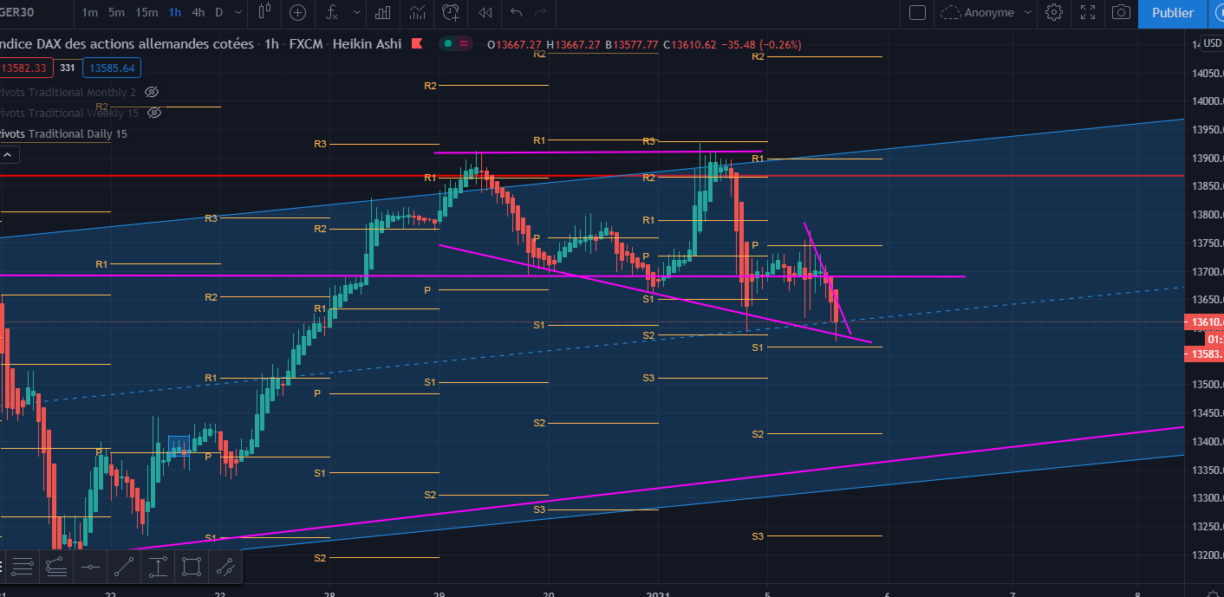
Task: Switch to the 4h timeframe
Action: (x=199, y=12)
